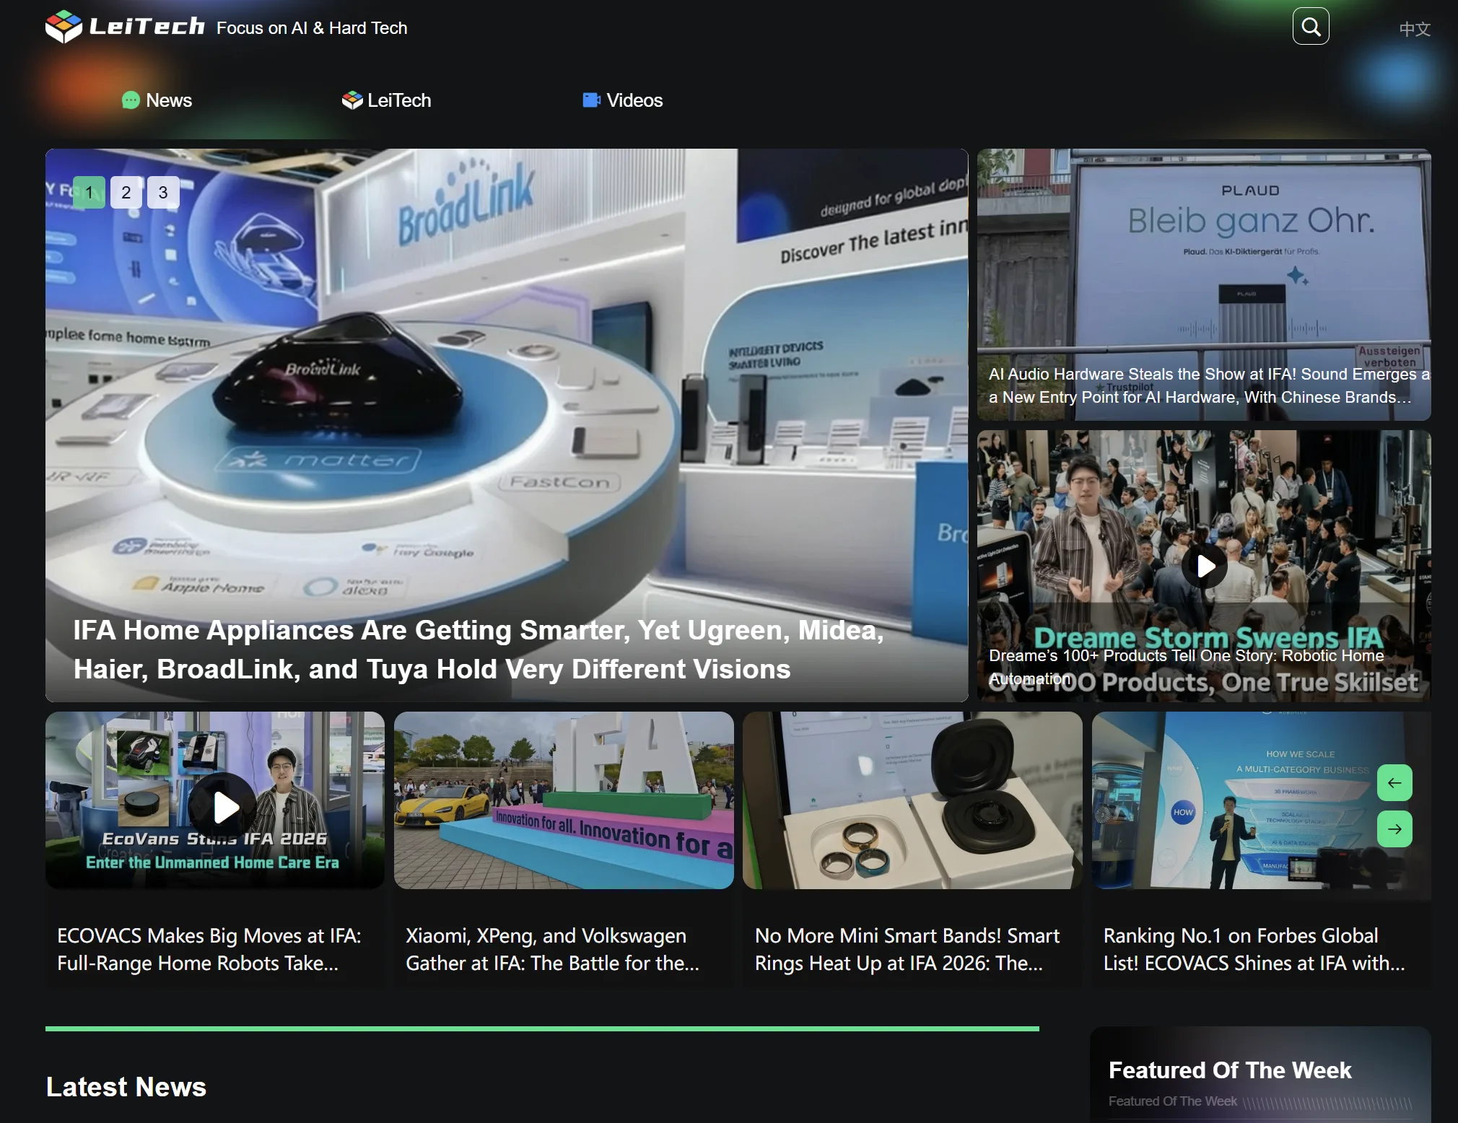Open the LeiTech menu item

(x=387, y=100)
